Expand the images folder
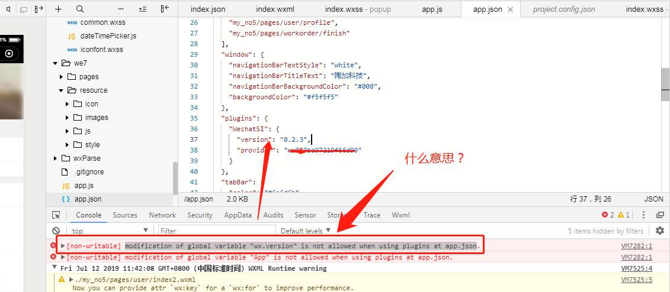 point(68,118)
